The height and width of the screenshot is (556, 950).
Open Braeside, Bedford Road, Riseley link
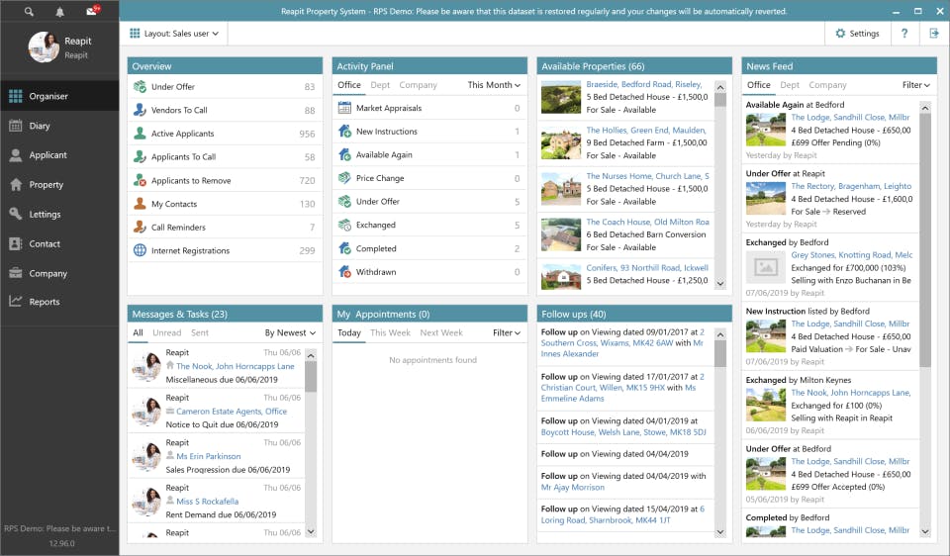pos(643,84)
